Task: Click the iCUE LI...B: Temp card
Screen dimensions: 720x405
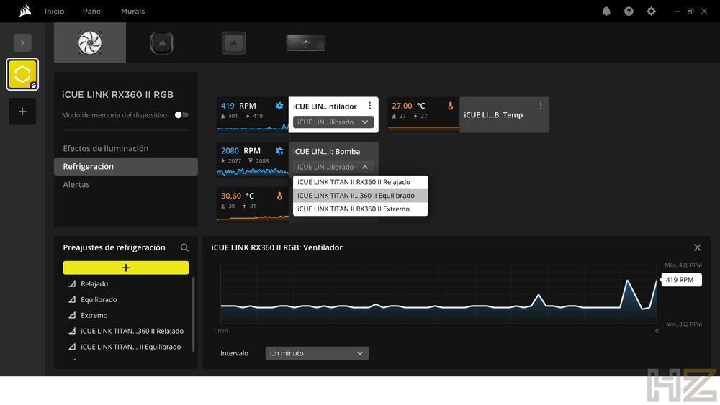Action: click(x=504, y=114)
